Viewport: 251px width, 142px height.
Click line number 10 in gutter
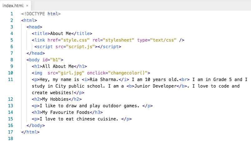point(11,73)
